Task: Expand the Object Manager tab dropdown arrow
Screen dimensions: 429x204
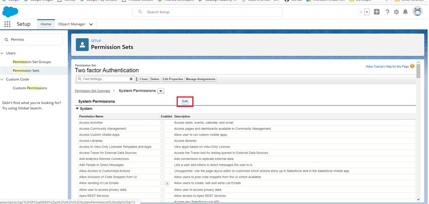Action: [x=91, y=24]
